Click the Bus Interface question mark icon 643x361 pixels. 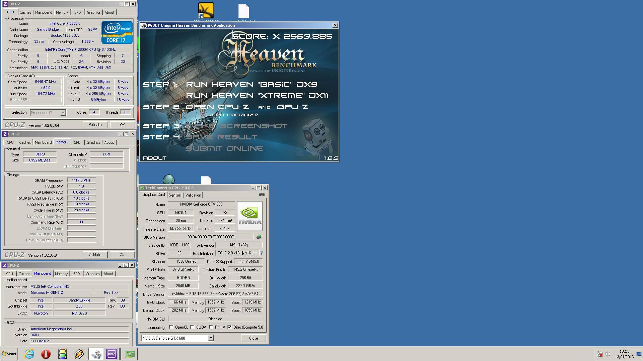[x=262, y=253]
